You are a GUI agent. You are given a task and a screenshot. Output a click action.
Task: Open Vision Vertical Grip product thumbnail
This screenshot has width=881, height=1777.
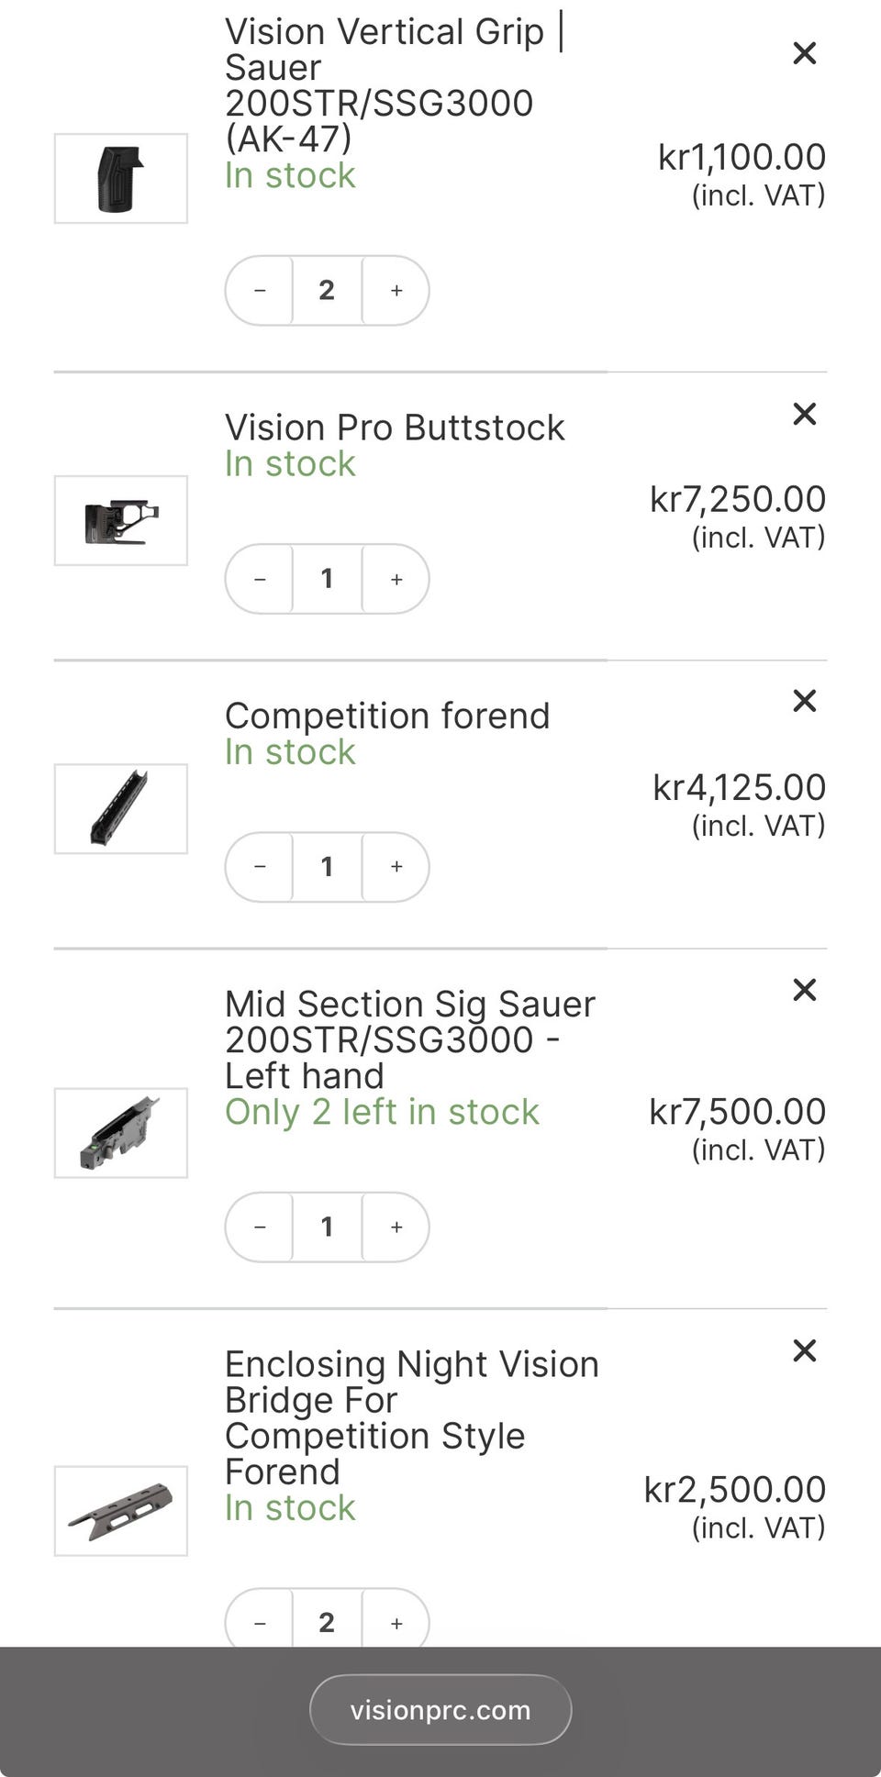[121, 179]
